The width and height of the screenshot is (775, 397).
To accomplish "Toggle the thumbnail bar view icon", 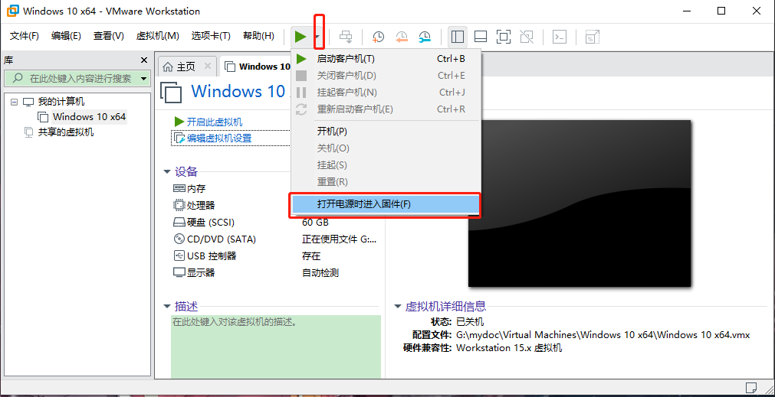I will (x=481, y=37).
